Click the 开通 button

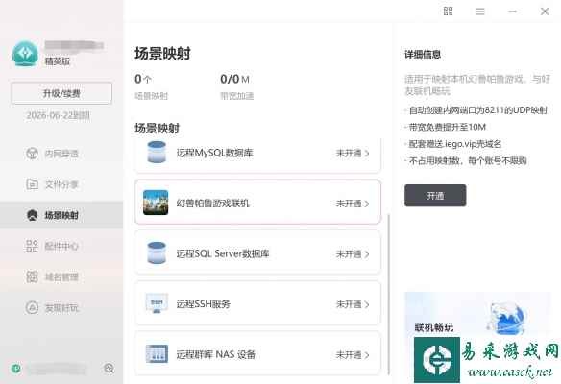(435, 196)
